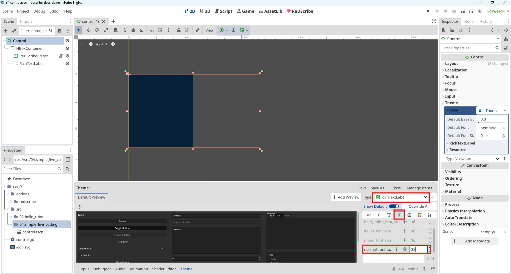Click Manage Items button
Image resolution: width=511 pixels, height=274 pixels.
pyautogui.click(x=421, y=188)
